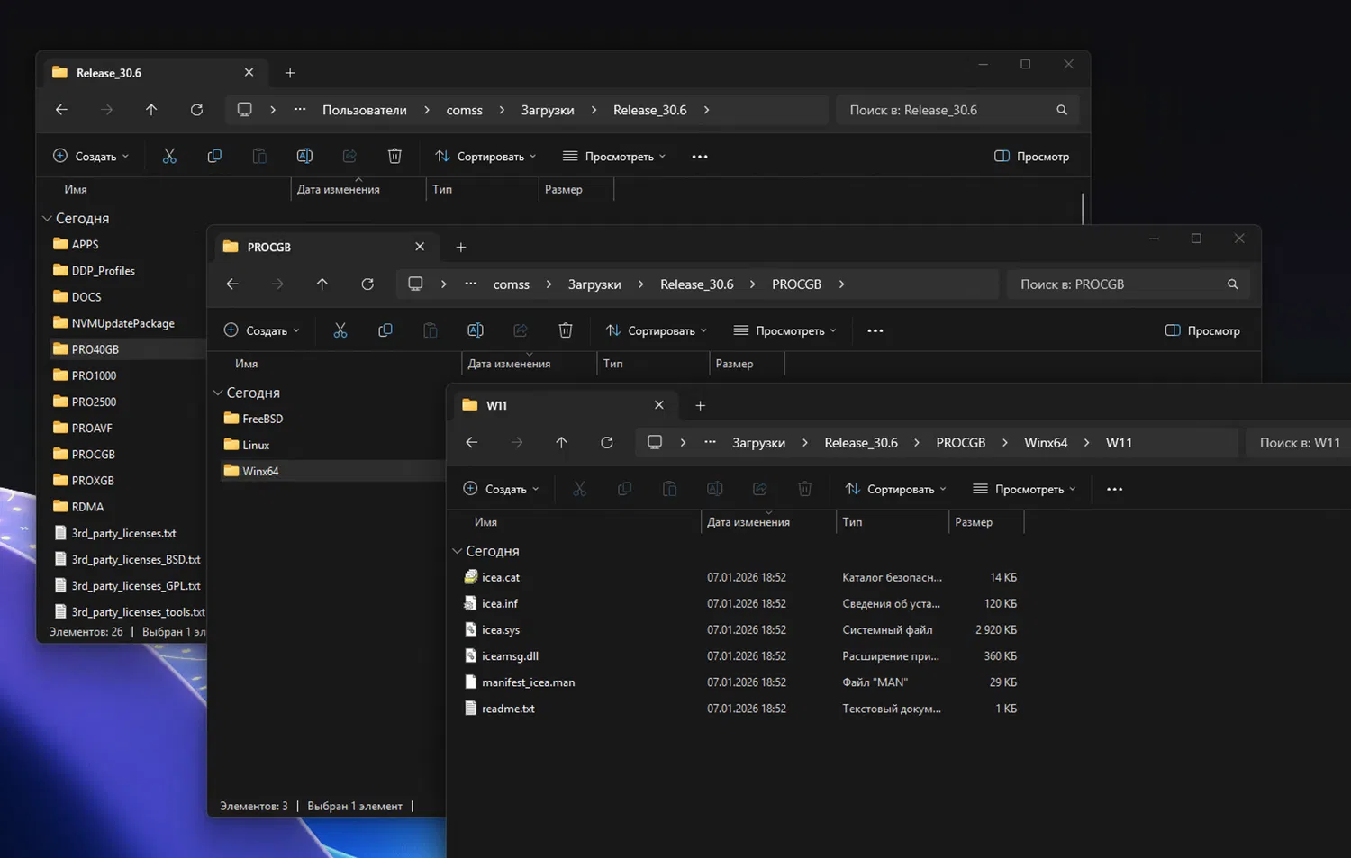Click search magnifier in PROCGB search box
Image resolution: width=1351 pixels, height=858 pixels.
click(1232, 284)
